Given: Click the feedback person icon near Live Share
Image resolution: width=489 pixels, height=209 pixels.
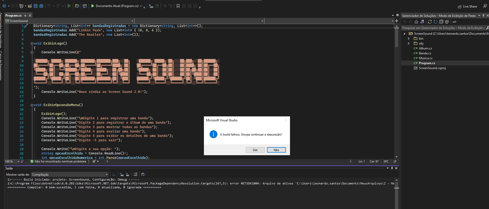Looking at the screenshot, I should coord(485,6).
